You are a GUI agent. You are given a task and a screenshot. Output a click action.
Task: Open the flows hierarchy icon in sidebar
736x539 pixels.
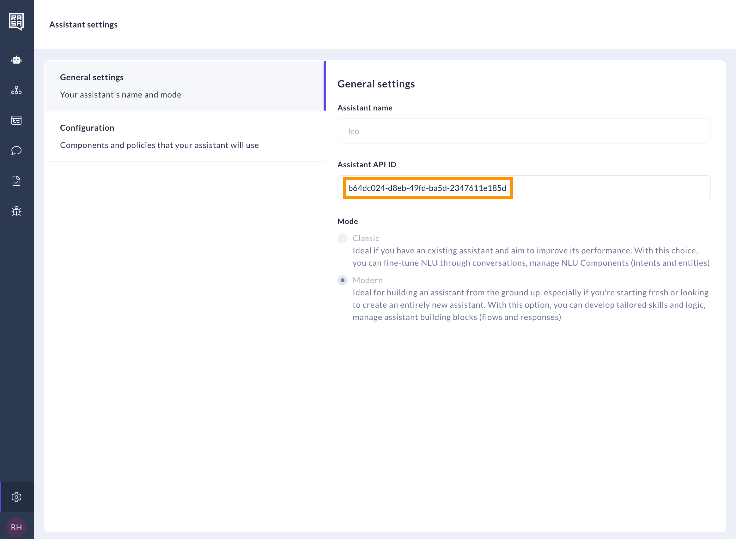tap(16, 90)
